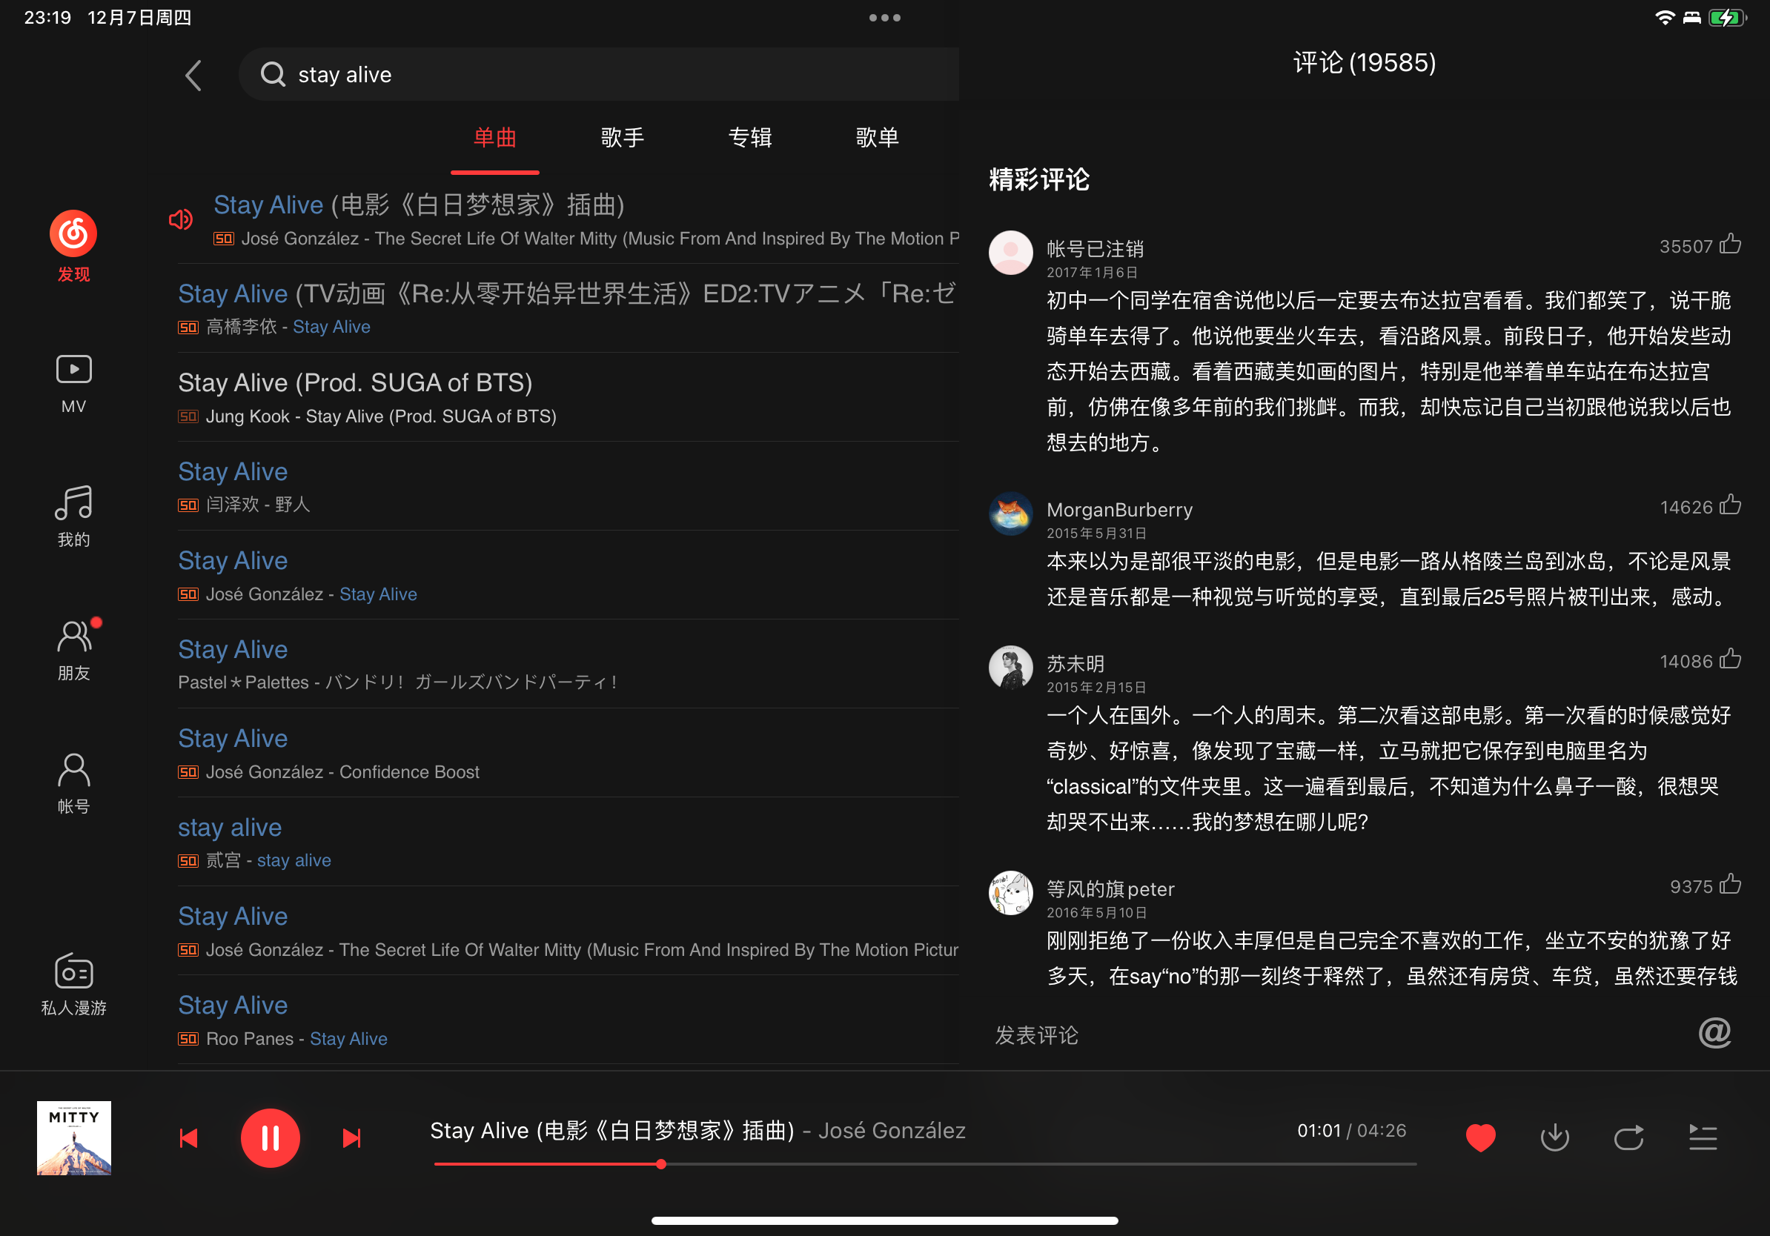Open 我的 music library icon
The height and width of the screenshot is (1236, 1770).
[74, 502]
